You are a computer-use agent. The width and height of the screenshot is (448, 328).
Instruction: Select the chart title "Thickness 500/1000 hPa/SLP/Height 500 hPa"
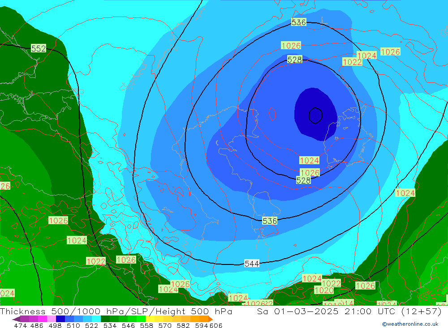[116, 311]
